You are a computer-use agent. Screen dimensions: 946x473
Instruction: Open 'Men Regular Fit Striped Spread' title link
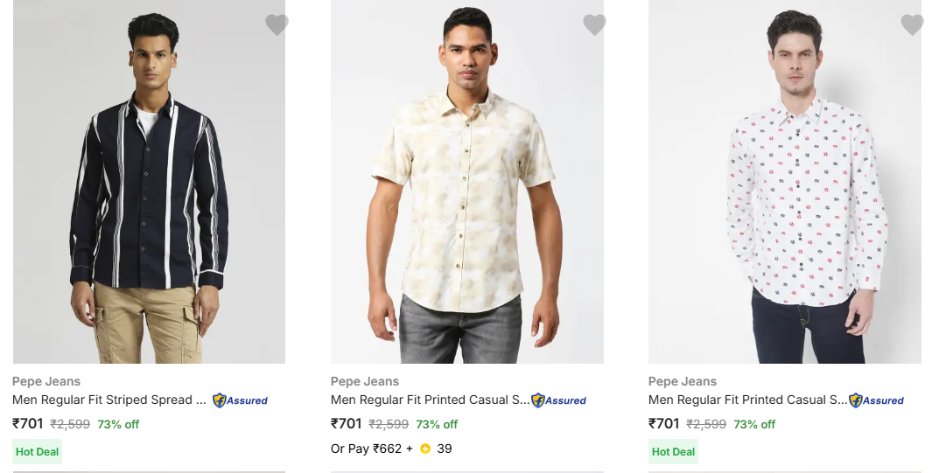pos(109,400)
